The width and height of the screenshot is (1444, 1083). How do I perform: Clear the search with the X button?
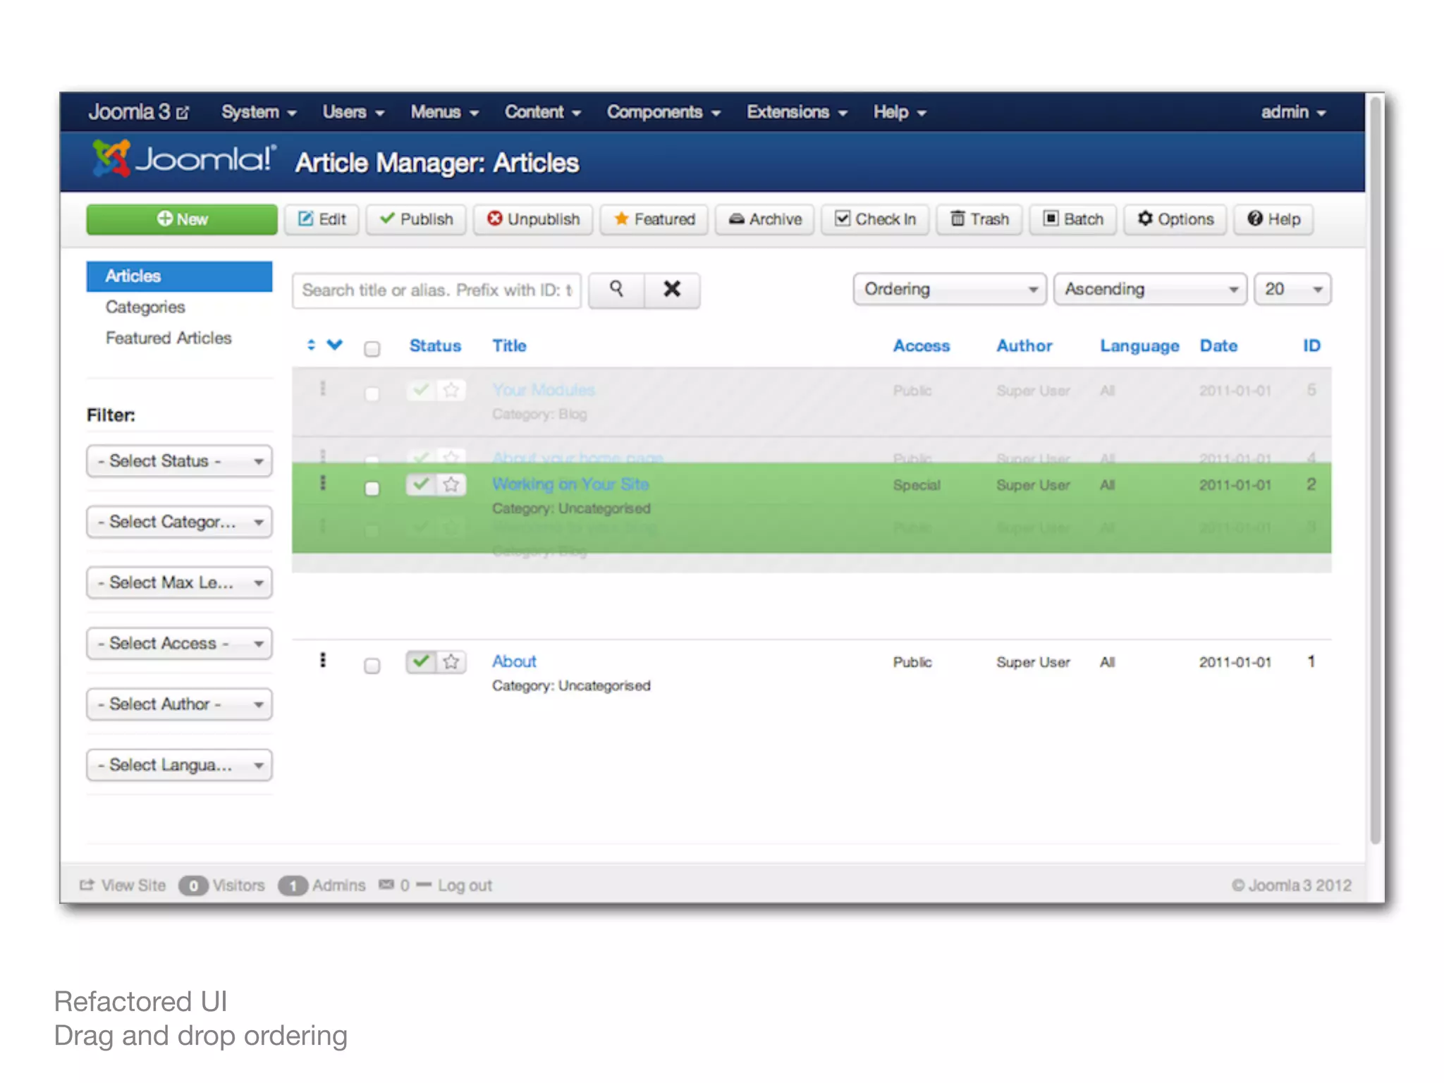click(x=672, y=289)
